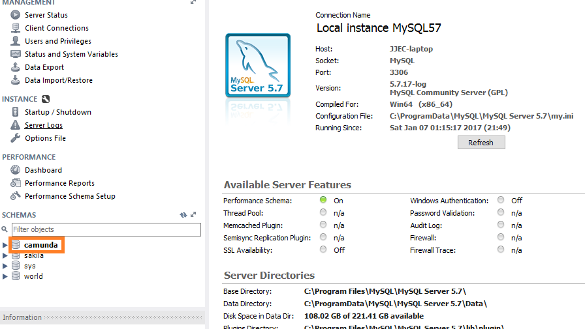Click the filter search magnifier icon

point(5,229)
